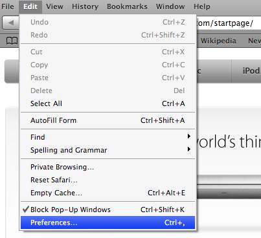261x238 pixels.
Task: Toggle Block Pop-Up Windows option
Action: (x=108, y=210)
